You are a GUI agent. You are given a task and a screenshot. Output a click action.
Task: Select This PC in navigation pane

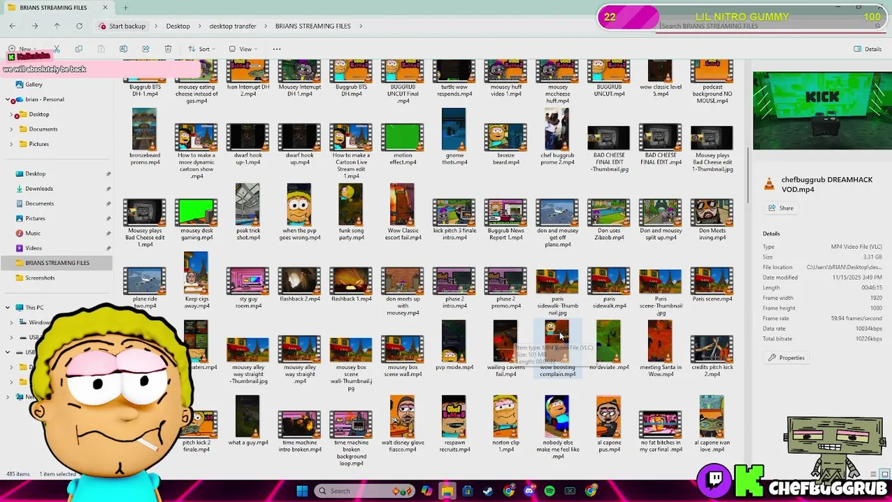[34, 307]
